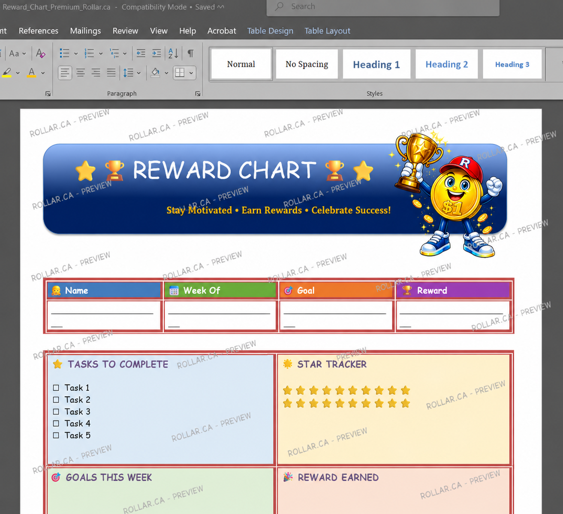The image size is (563, 514).
Task: Open the References tab
Action: 39,31
